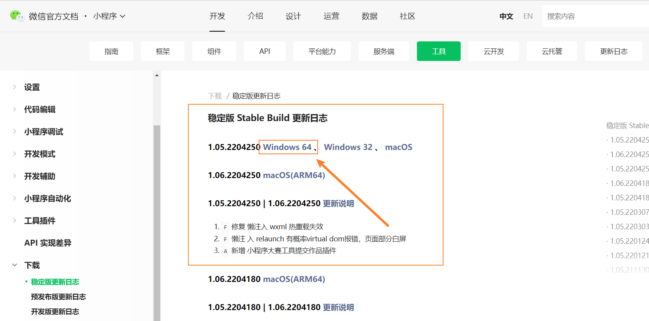This screenshot has width=649, height=321.
Task: Open 稳定版更新日志 in sidebar
Action: click(55, 282)
